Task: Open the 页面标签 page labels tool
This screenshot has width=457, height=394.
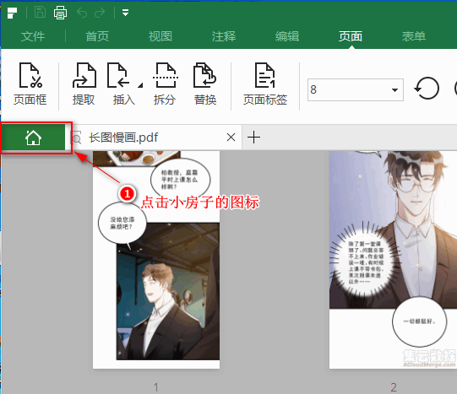Action: (x=265, y=84)
